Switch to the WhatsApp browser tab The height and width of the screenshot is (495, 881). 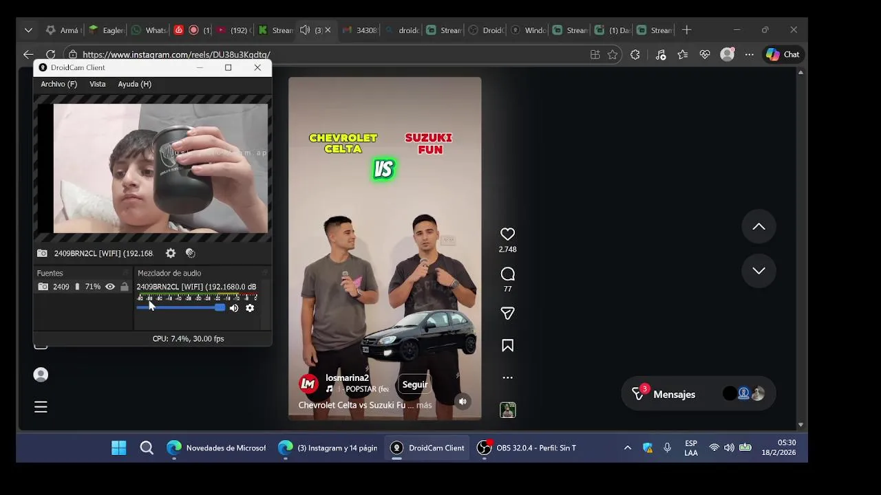149,30
